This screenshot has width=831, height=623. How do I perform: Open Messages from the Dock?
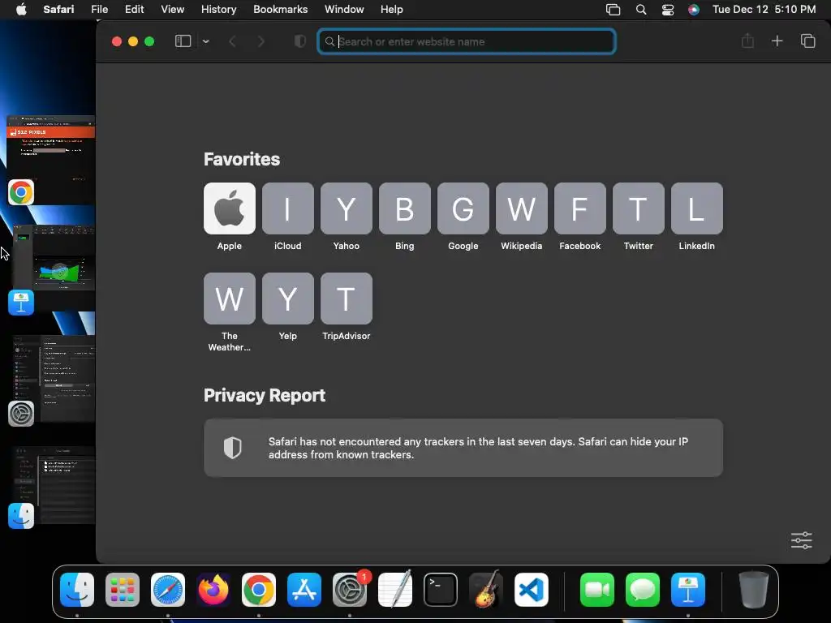(643, 590)
